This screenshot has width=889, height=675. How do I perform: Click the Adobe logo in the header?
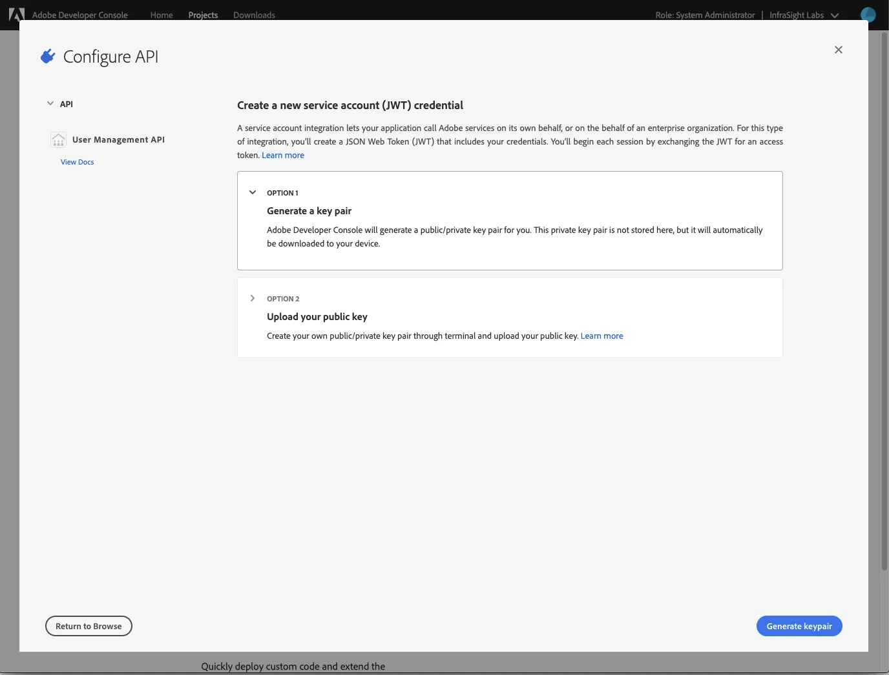(x=17, y=14)
